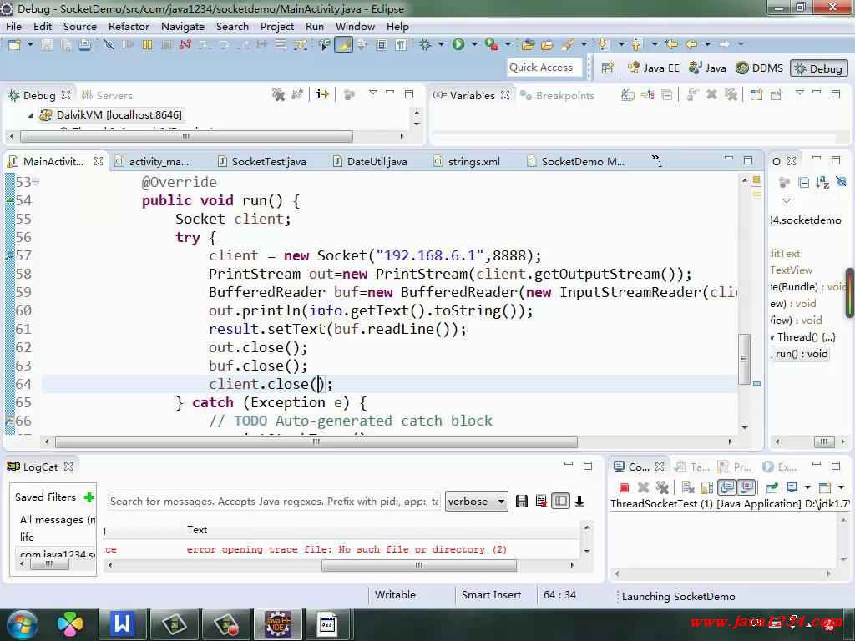
Task: Click the Save LogCat to file icon
Action: point(522,502)
